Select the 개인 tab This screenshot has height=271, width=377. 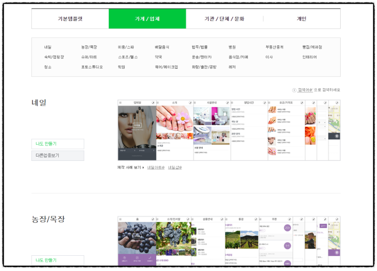point(302,19)
